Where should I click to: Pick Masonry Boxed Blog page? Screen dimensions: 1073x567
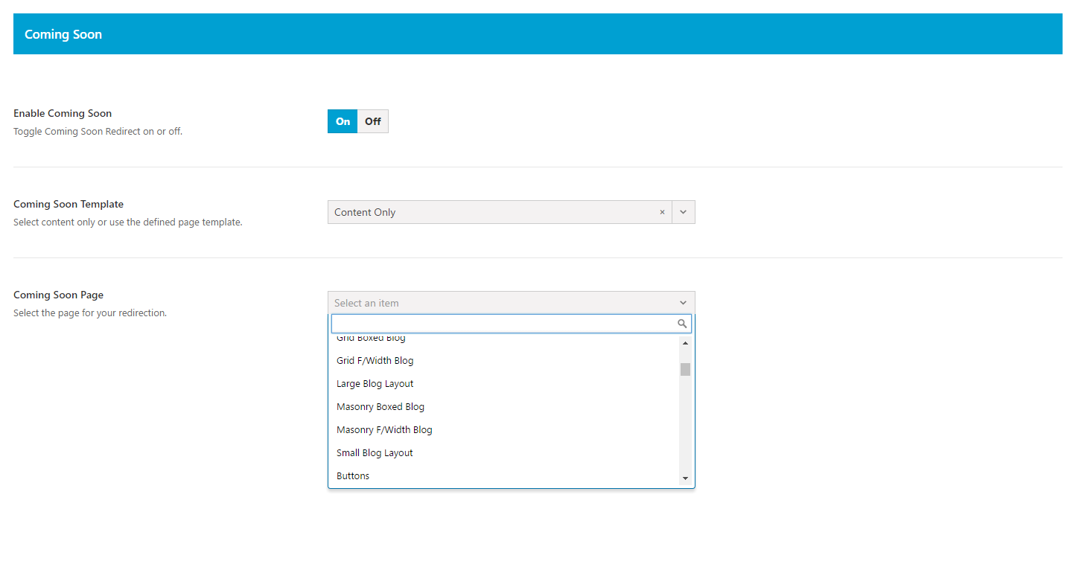pyautogui.click(x=380, y=407)
